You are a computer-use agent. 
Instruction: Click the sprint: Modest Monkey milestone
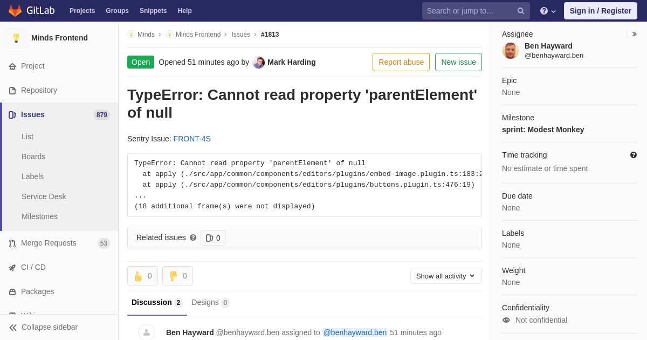point(543,130)
